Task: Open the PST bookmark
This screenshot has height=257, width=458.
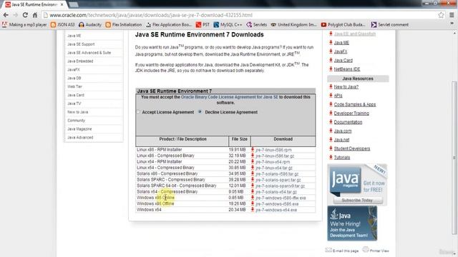Action: pos(203,25)
